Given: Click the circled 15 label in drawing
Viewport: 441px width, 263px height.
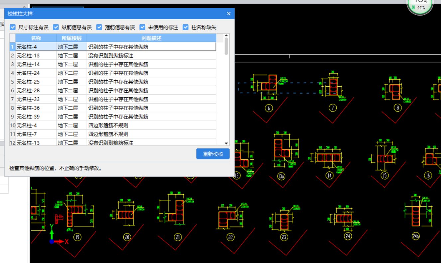Looking at the screenshot, I should tap(385, 175).
